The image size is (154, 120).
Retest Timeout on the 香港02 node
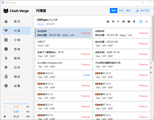[85, 85]
